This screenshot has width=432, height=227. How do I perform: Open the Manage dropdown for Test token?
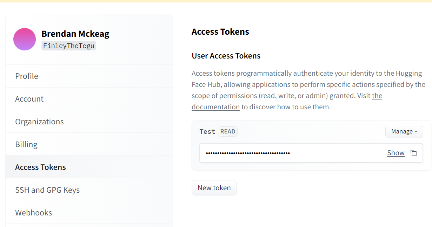tap(404, 132)
